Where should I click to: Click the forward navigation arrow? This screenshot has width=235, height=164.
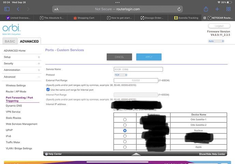[x=28, y=9]
